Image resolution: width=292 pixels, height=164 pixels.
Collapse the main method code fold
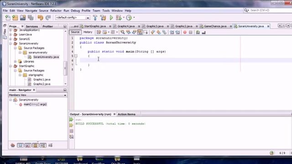(x=76, y=56)
